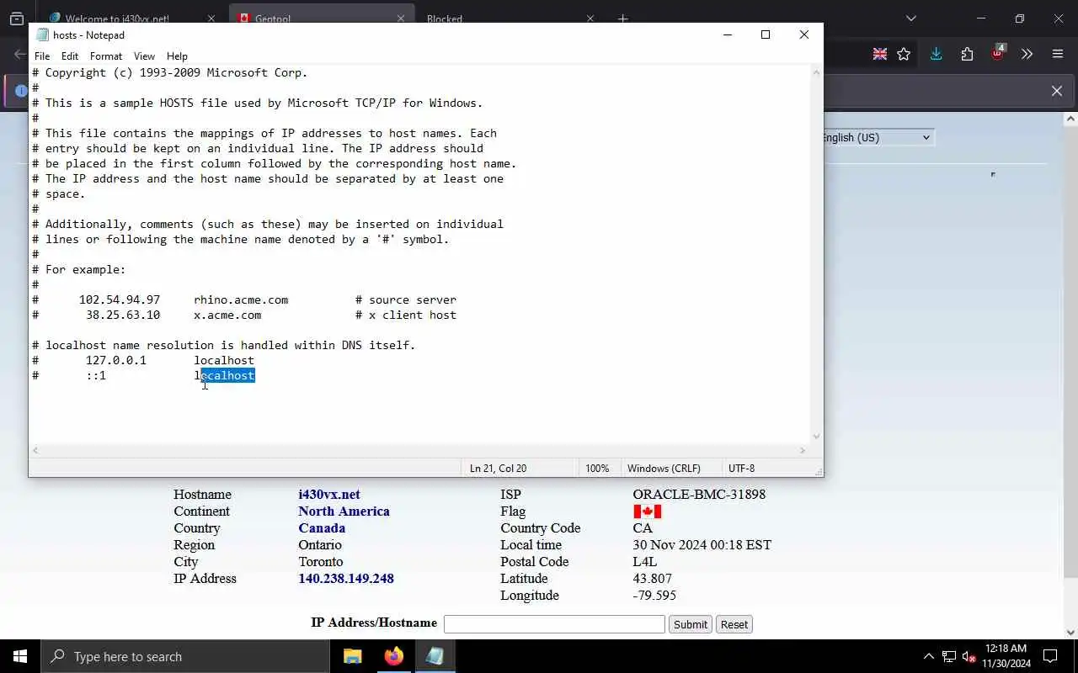Show more tools overflow chevron
The image size is (1078, 673).
1027,54
